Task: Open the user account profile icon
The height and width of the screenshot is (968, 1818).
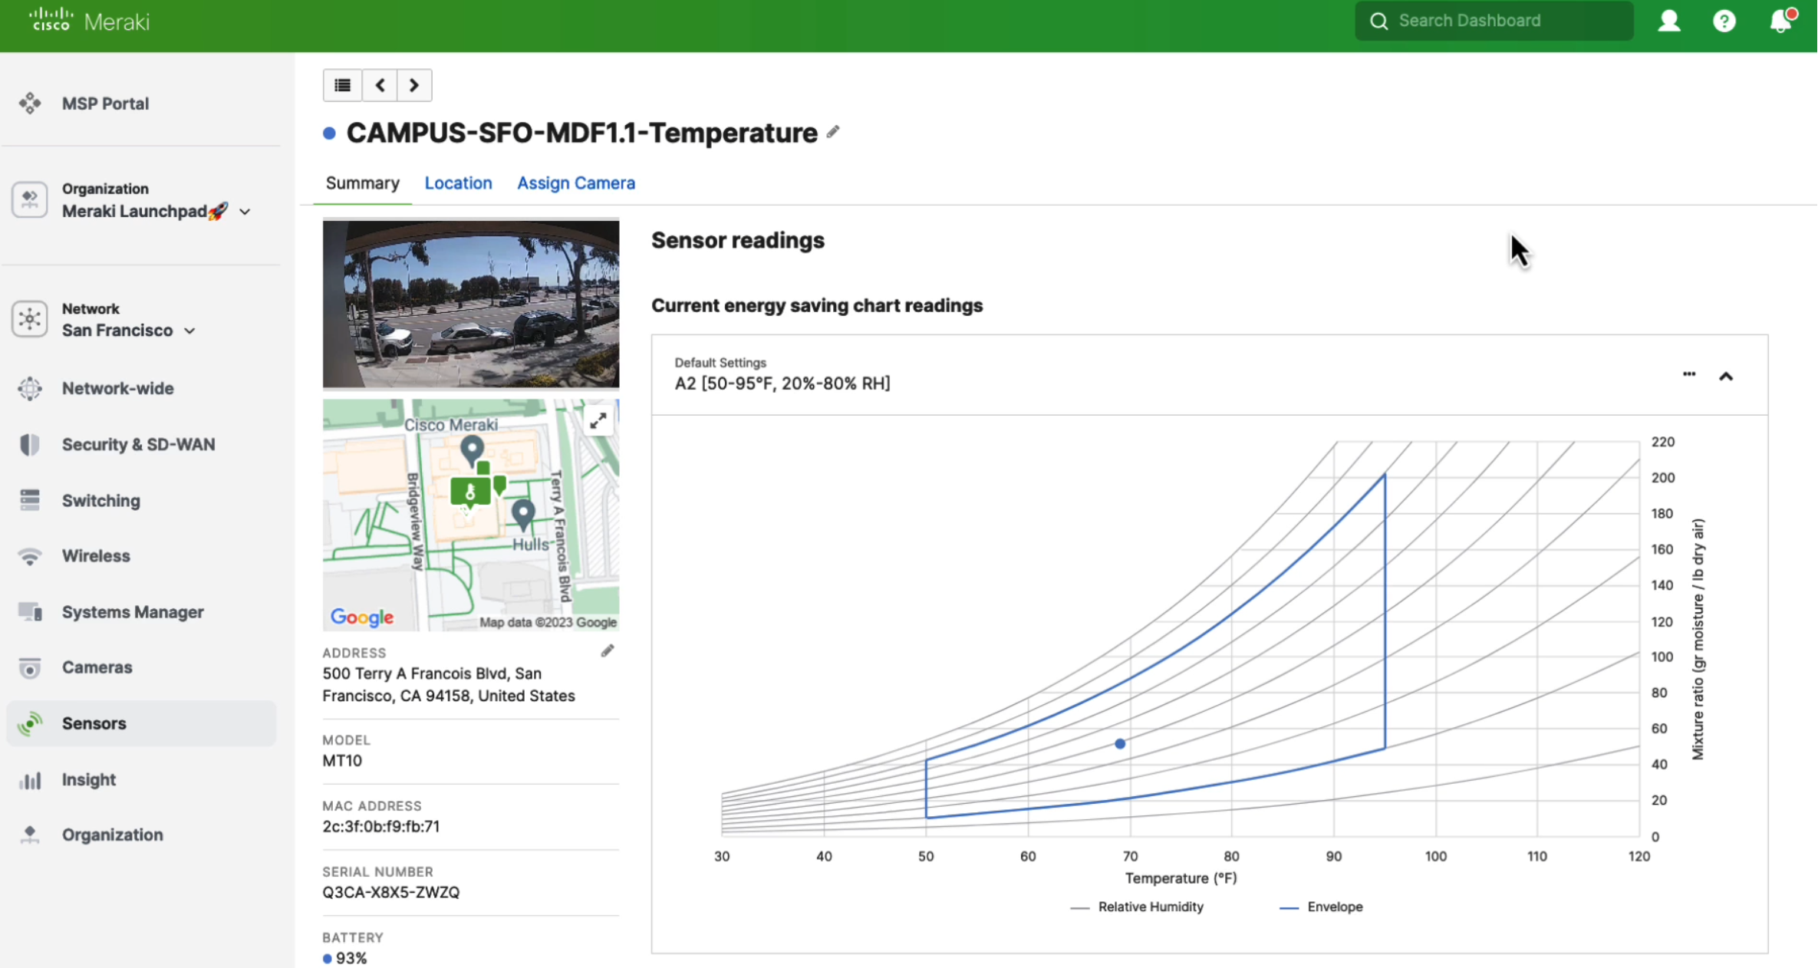Action: point(1669,21)
